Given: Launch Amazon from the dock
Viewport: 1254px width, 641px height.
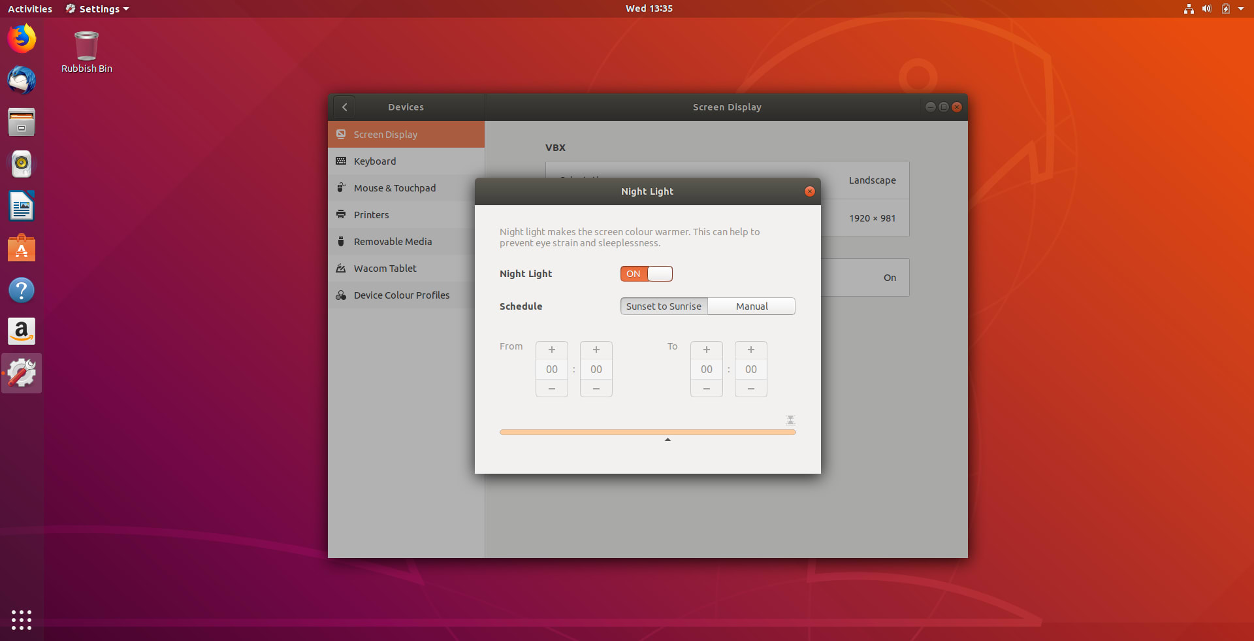Looking at the screenshot, I should click(22, 331).
